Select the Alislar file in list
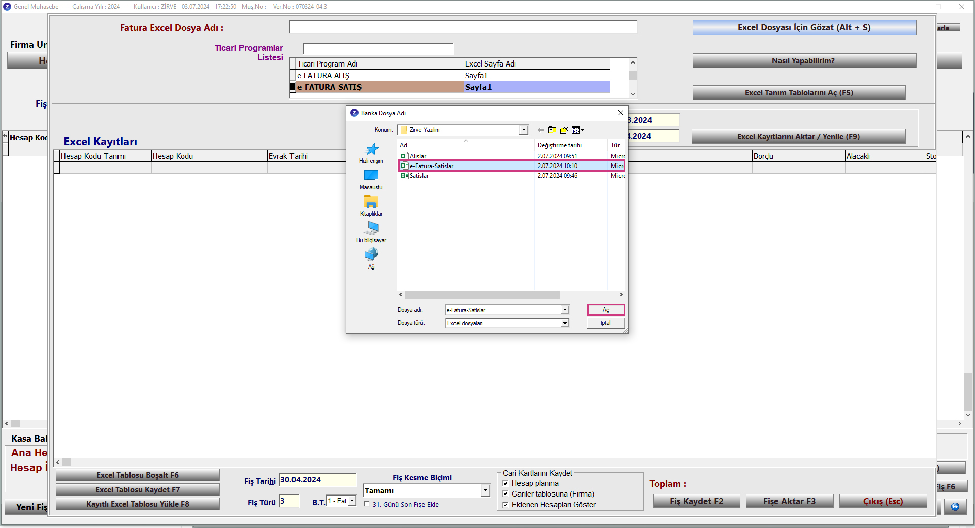 click(418, 156)
